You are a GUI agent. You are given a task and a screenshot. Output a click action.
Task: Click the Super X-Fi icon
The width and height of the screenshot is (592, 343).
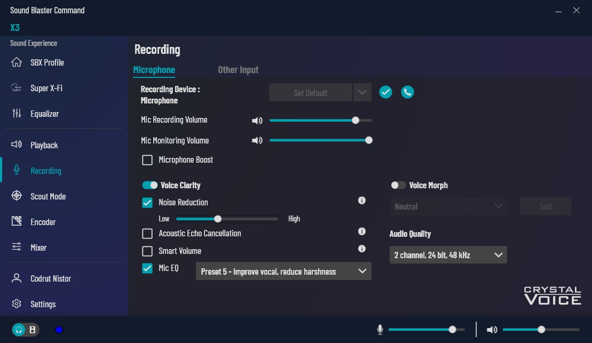pyautogui.click(x=17, y=88)
